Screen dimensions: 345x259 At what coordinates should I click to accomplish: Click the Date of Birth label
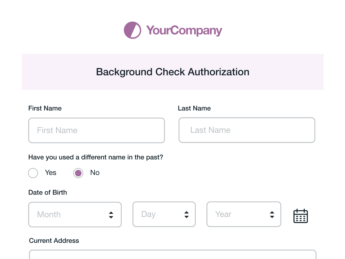47,192
